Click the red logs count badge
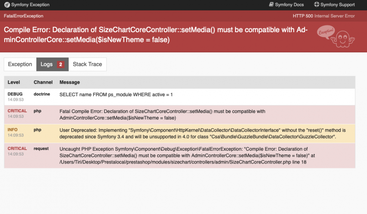The width and height of the screenshot is (367, 214). point(61,64)
